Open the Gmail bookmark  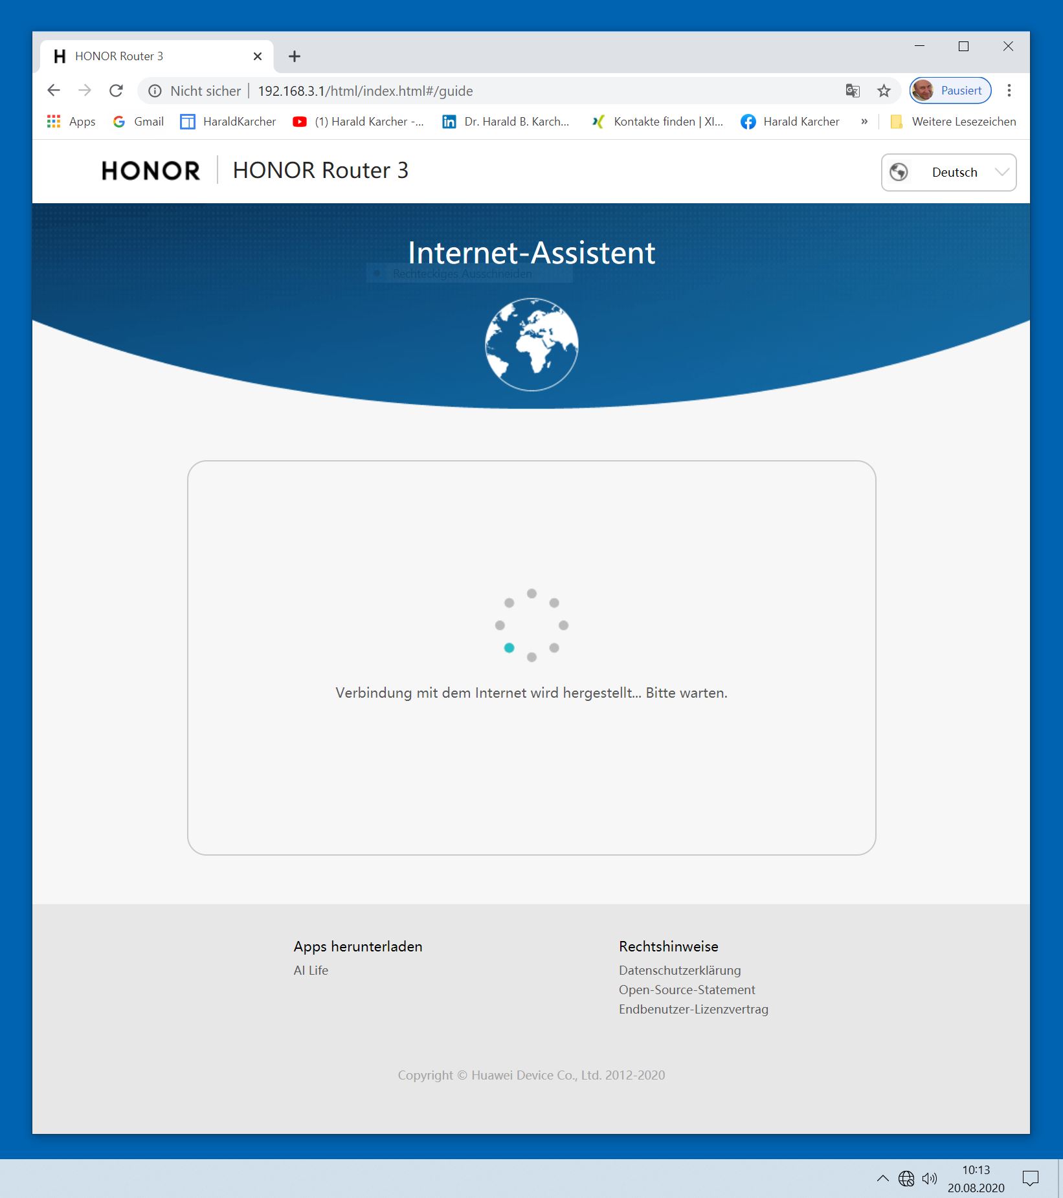coord(138,122)
